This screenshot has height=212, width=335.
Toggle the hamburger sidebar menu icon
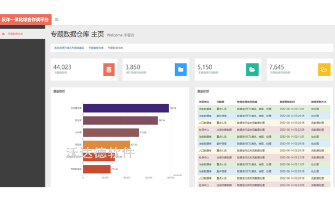click(56, 19)
